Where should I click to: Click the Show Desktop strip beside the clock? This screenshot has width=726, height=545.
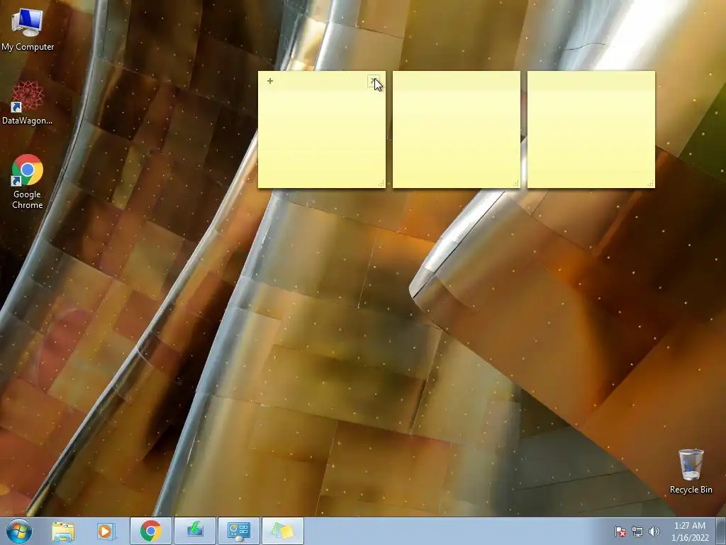(x=722, y=531)
